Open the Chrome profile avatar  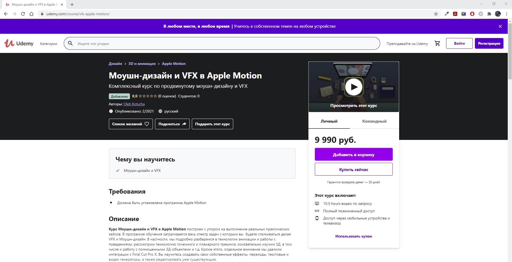pos(498,14)
